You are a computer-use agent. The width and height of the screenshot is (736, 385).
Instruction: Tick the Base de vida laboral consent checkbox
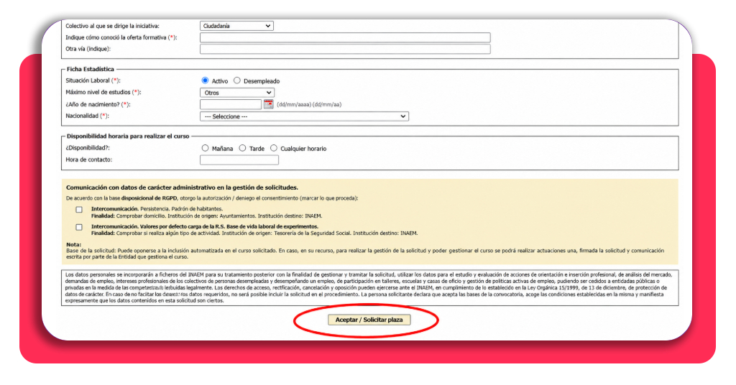[x=79, y=227]
